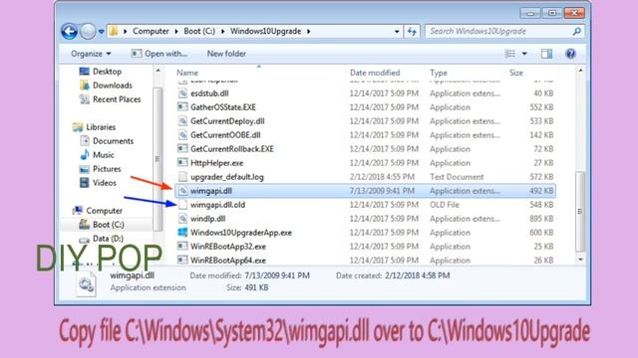Select the Windows10UpgraderApp.exe file icon
The image size is (638, 358).
(x=183, y=233)
